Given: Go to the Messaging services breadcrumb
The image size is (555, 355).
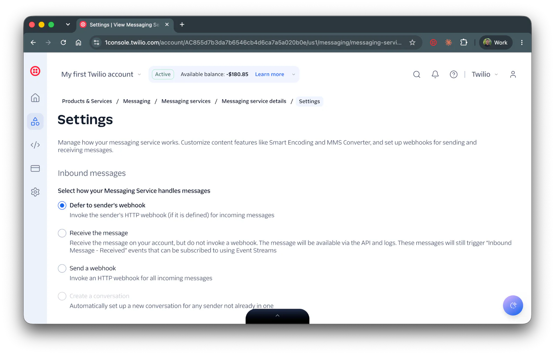Looking at the screenshot, I should (x=186, y=101).
